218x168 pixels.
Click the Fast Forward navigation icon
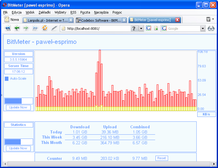[x=35, y=28]
